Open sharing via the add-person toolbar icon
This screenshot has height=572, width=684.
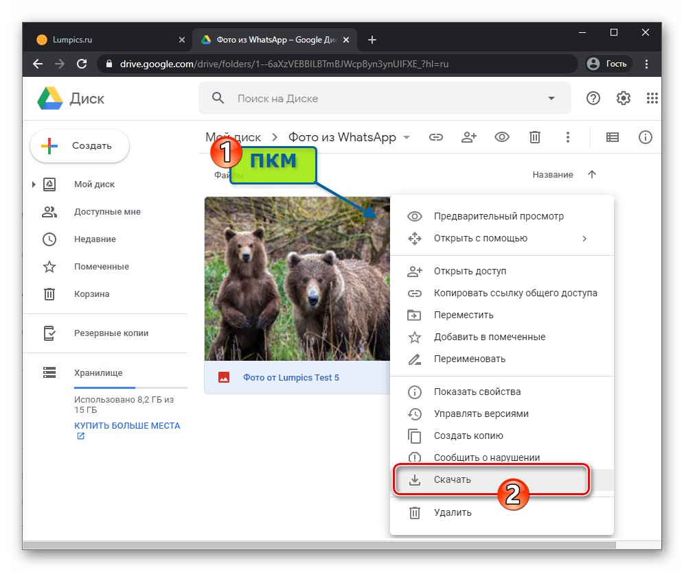click(469, 137)
